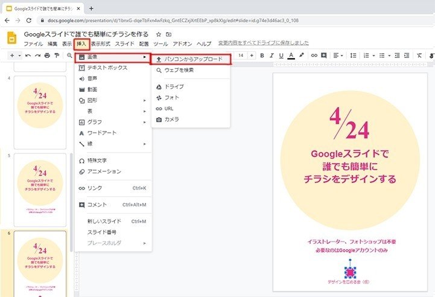Open the スライド menu
Image resolution: width=435 pixels, height=297 pixels.
coord(124,44)
